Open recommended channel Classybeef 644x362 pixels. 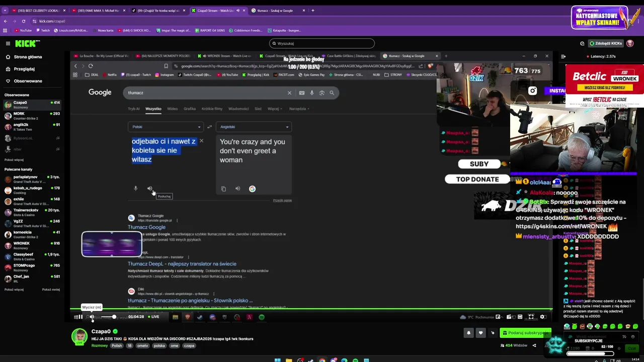32,256
